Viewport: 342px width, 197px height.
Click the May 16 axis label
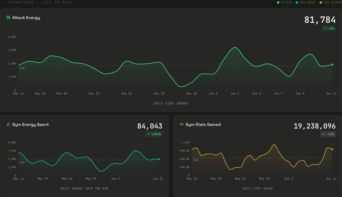click(x=40, y=93)
